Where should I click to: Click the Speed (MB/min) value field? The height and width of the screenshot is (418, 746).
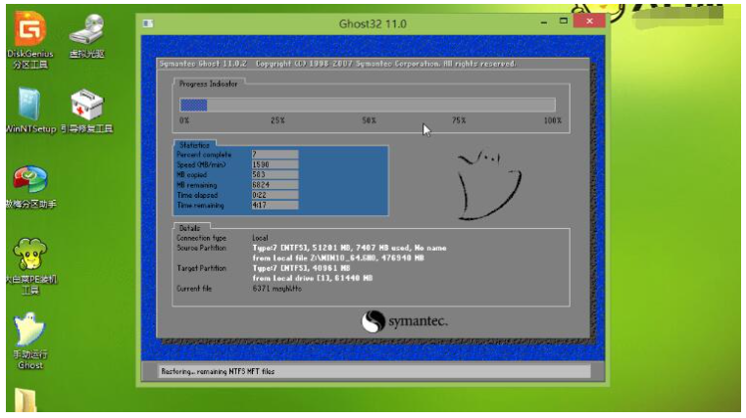[274, 164]
